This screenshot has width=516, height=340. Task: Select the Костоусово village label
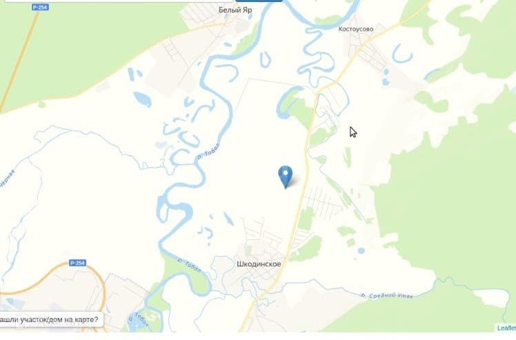pos(356,29)
